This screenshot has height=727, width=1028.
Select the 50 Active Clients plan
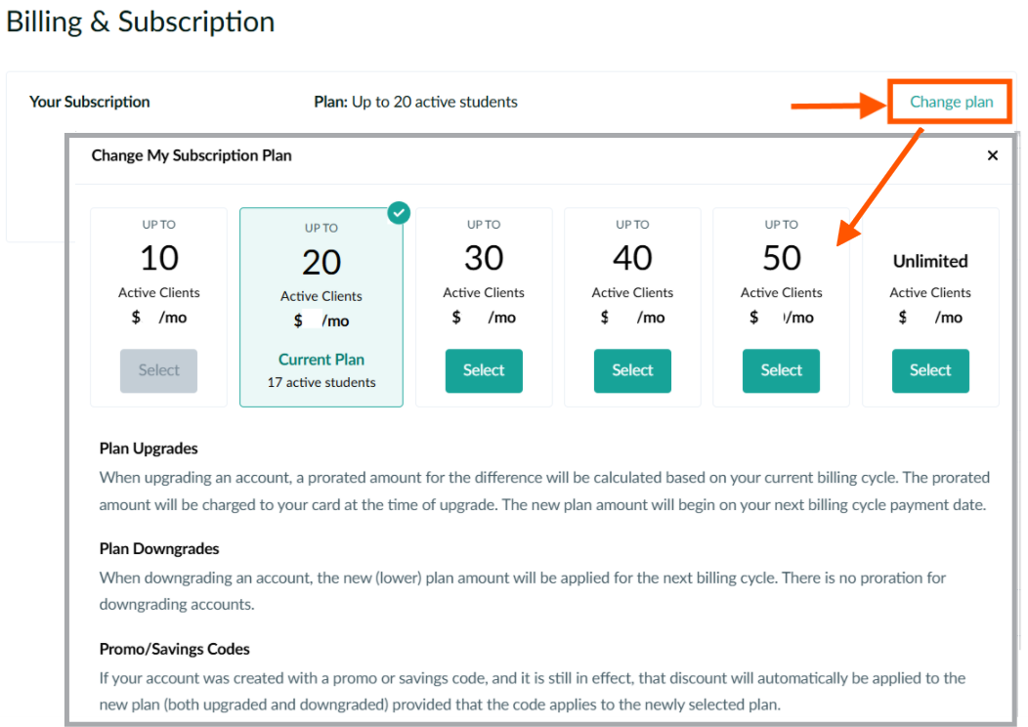click(781, 370)
